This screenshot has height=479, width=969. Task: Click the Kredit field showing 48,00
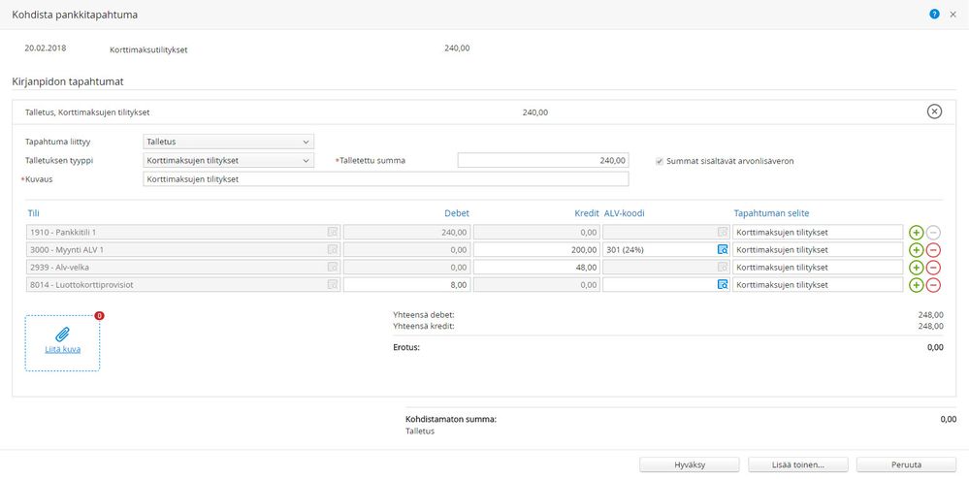[x=536, y=267]
